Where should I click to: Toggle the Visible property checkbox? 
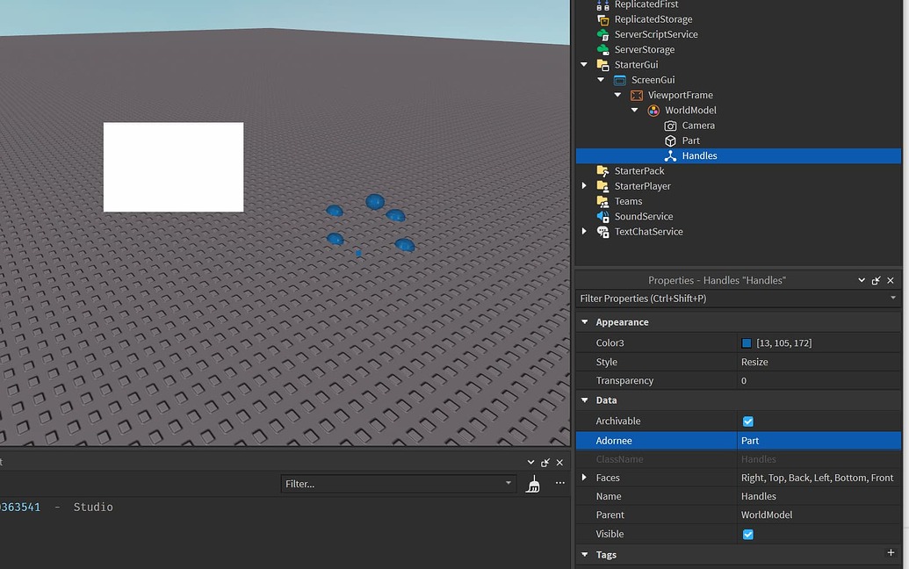coord(747,534)
